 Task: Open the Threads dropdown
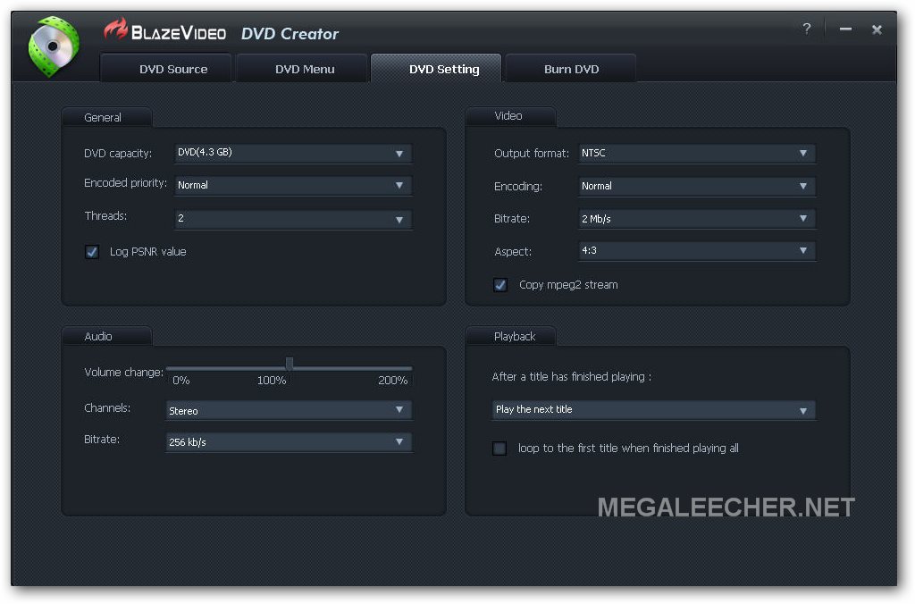(x=293, y=219)
